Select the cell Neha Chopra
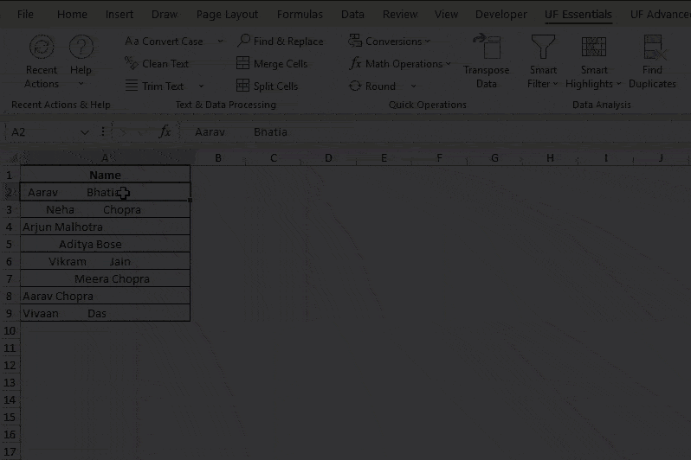The height and width of the screenshot is (460, 691). pos(105,209)
